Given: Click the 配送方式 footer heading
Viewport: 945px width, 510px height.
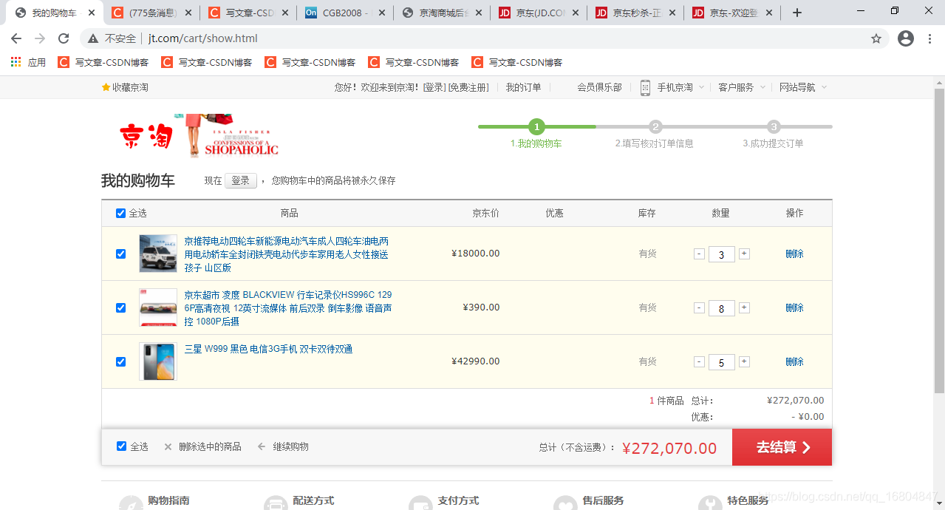Looking at the screenshot, I should tap(313, 500).
